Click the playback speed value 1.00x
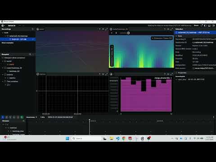The width and height of the screenshot is (216, 162). [42, 117]
